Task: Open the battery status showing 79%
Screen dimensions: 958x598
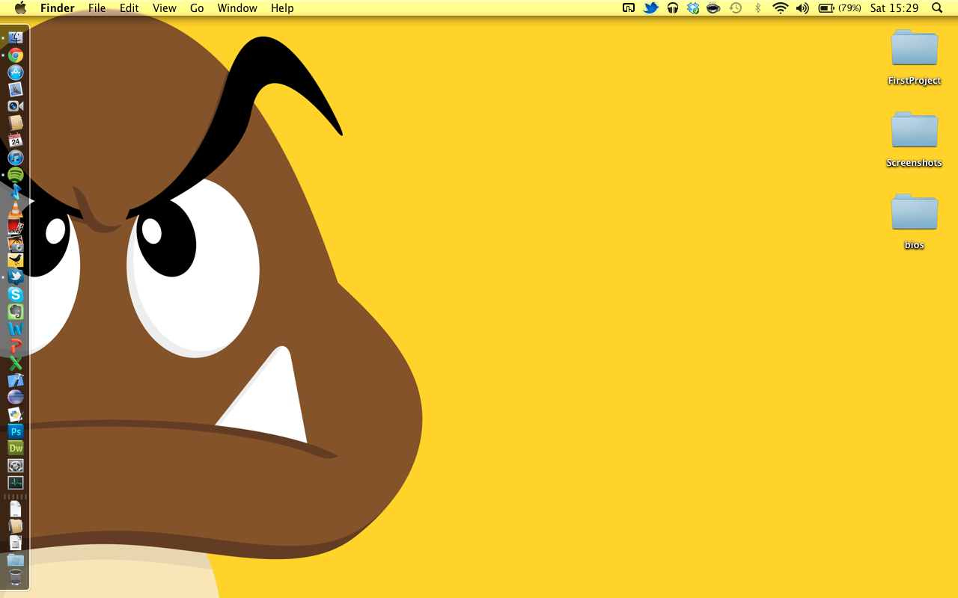Action: (x=840, y=8)
